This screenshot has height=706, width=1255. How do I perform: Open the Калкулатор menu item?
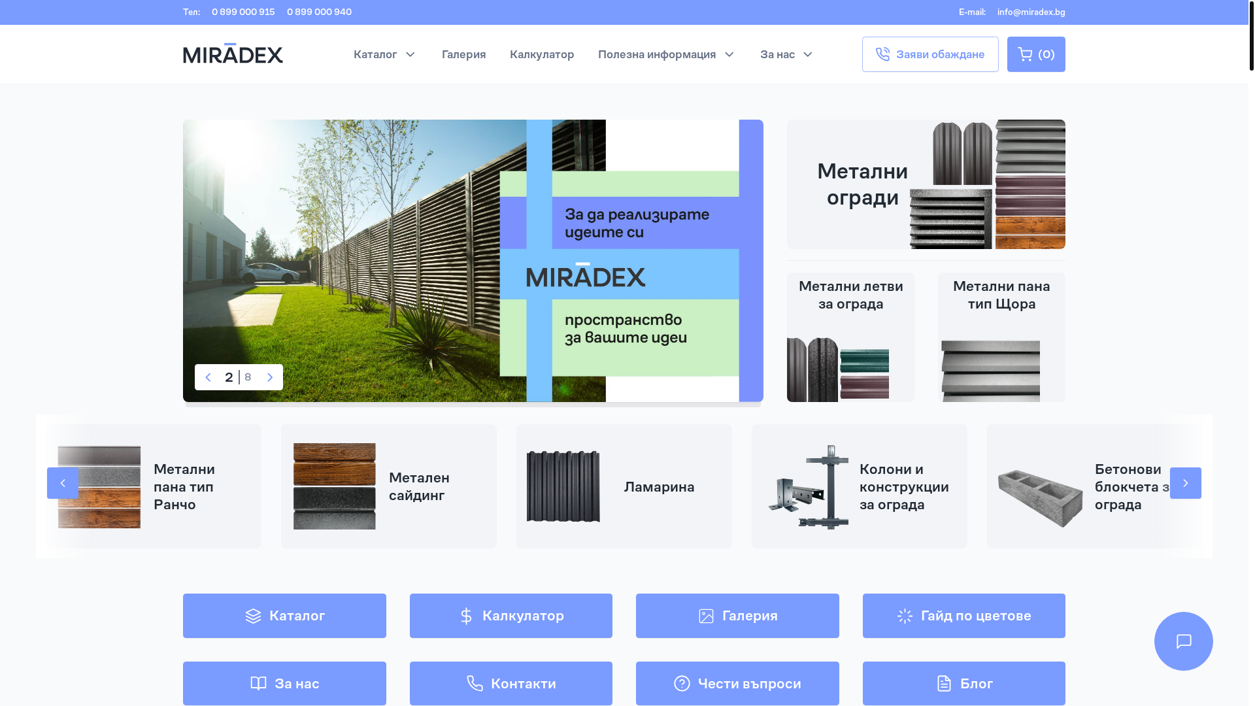(x=542, y=54)
